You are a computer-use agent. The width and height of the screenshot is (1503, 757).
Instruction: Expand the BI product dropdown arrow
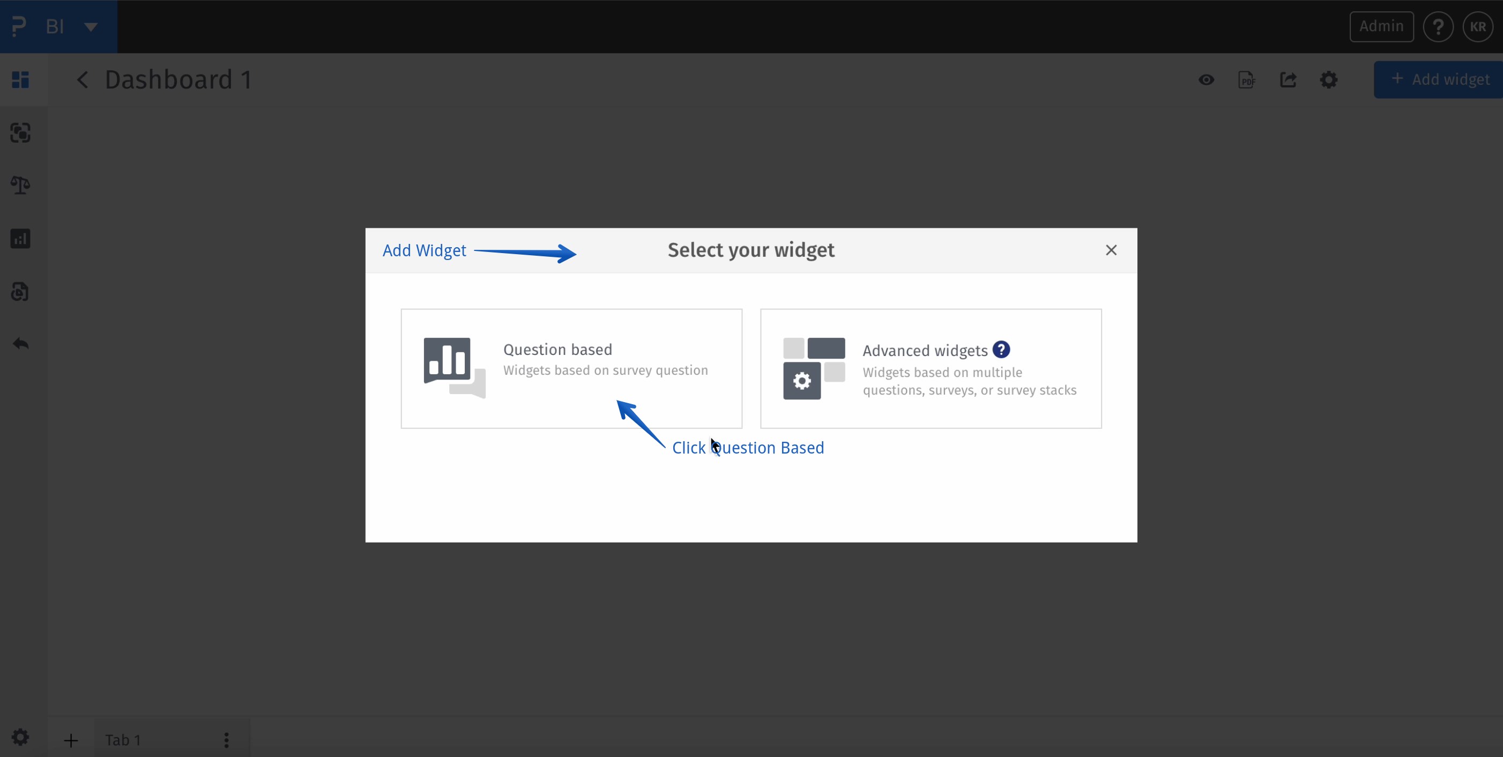pyautogui.click(x=91, y=27)
